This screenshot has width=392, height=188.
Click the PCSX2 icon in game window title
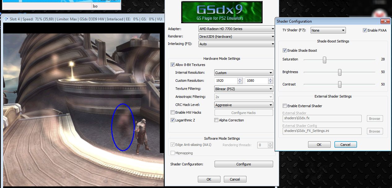[6, 19]
